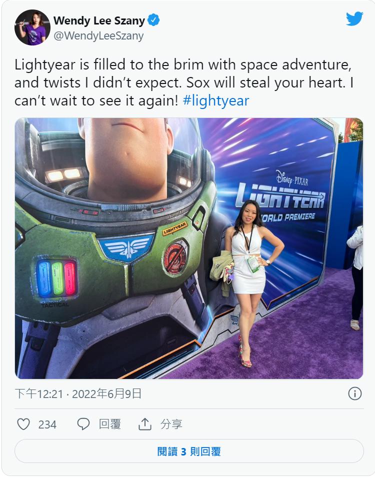Click the 分享 share label
The width and height of the screenshot is (375, 478).
tap(171, 424)
